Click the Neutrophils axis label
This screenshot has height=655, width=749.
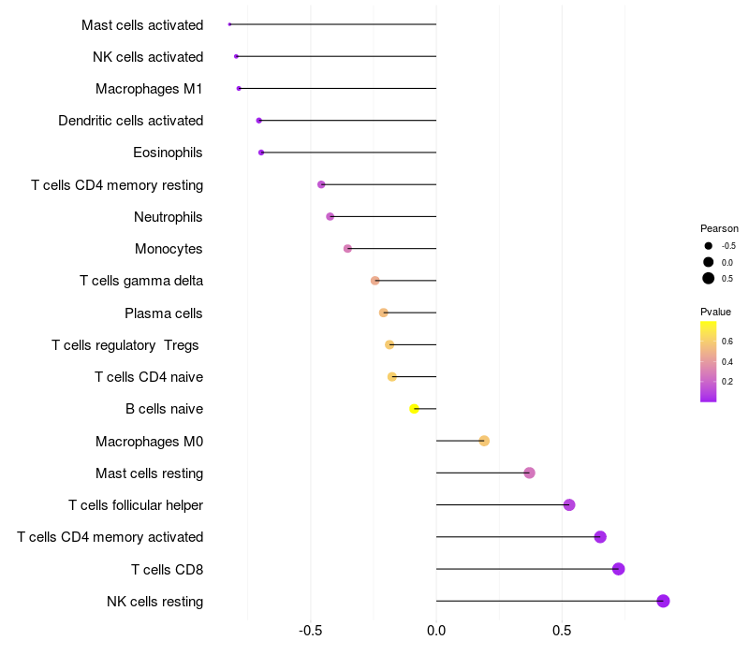coord(169,217)
